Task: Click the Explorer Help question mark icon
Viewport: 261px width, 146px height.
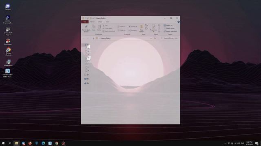Action: coord(179,21)
